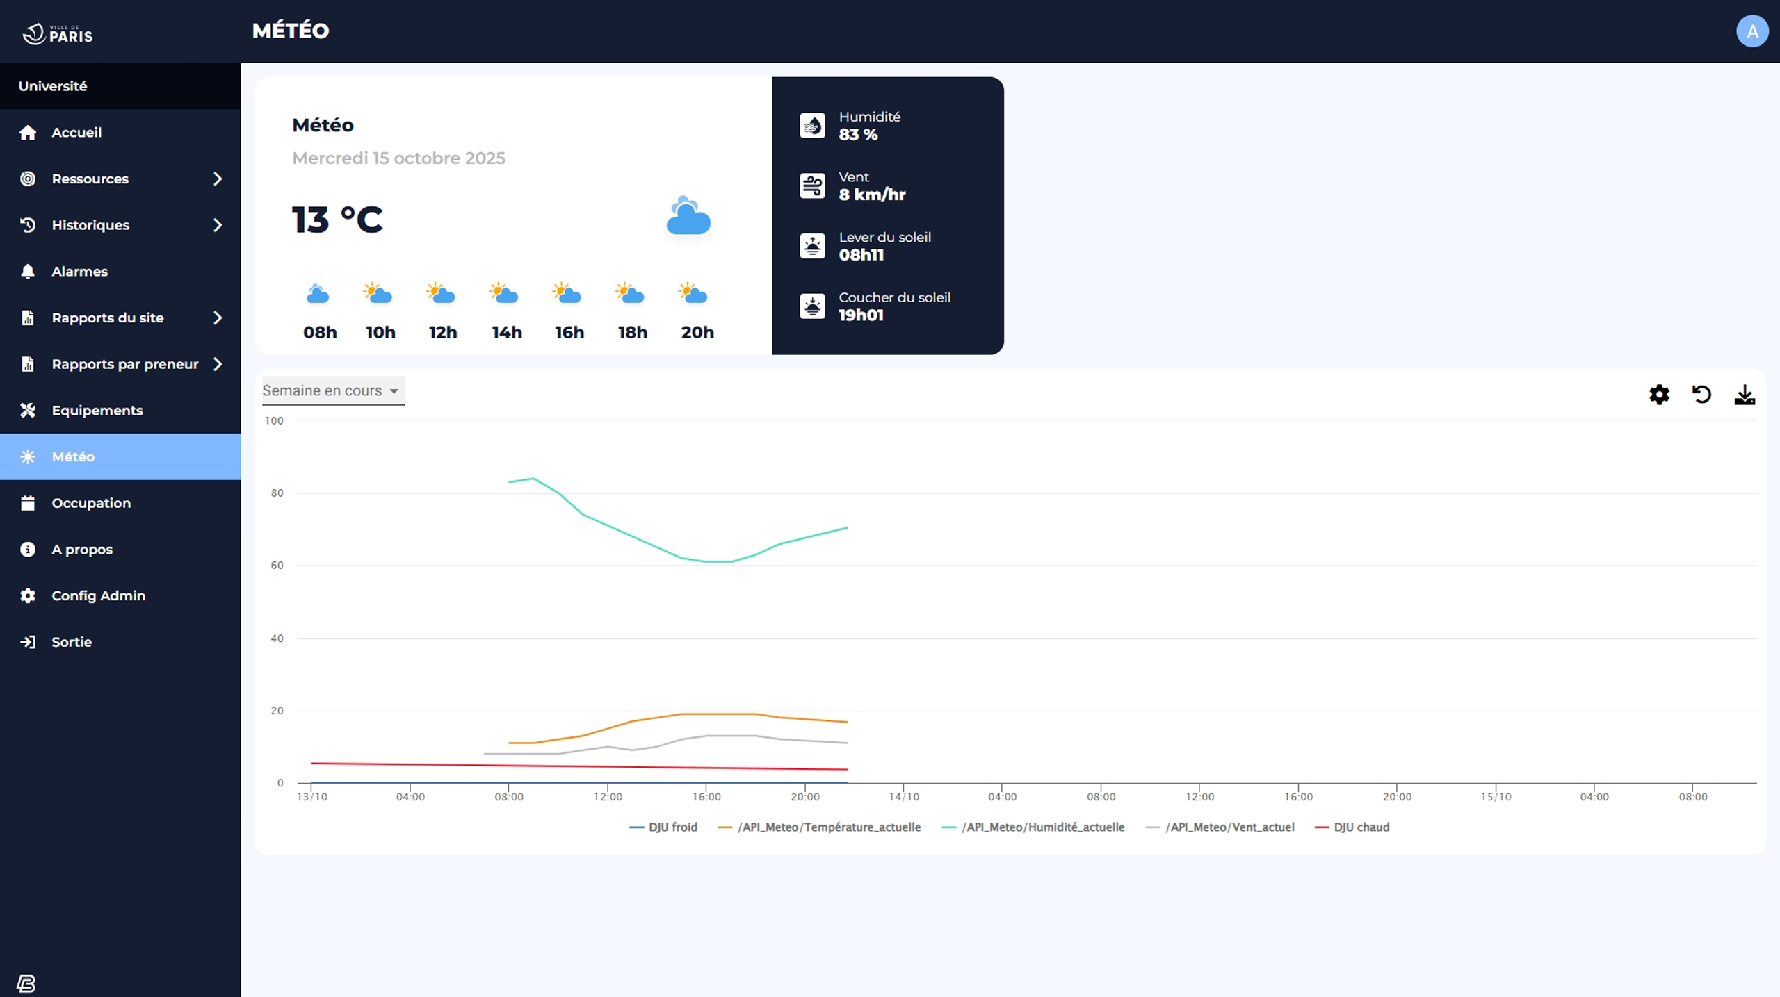Screen dimensions: 1780x997
Task: Click the 08h forecast weather icon
Action: pyautogui.click(x=318, y=295)
